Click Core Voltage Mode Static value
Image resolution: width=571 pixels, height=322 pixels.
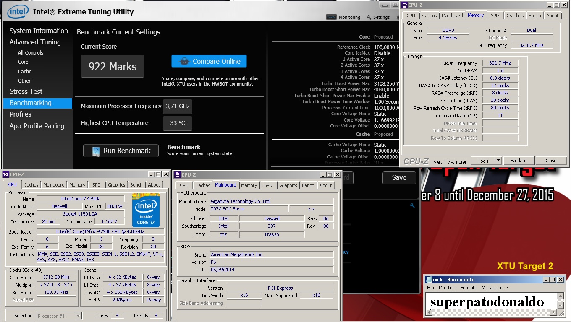(x=380, y=114)
